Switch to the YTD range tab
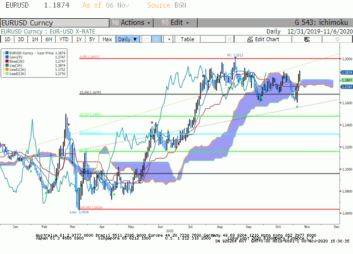353x254 pixels. 64,39
